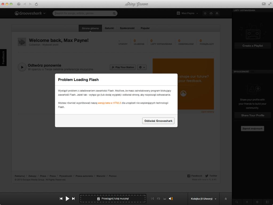Switch to the Popular tab
This screenshot has width=273, height=205.
pos(145,28)
